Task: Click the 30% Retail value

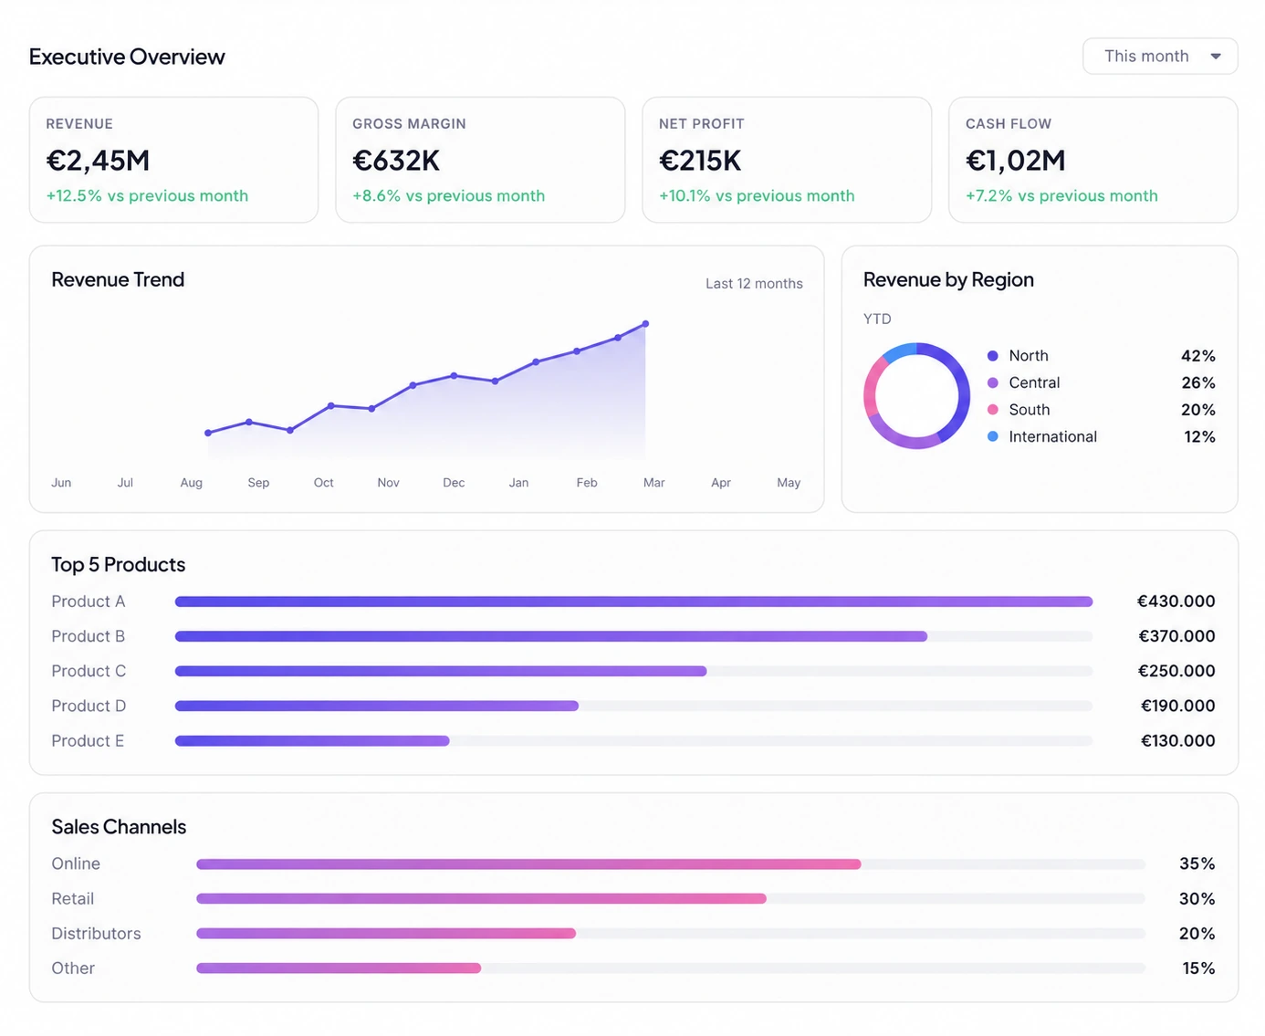Action: click(x=1197, y=898)
